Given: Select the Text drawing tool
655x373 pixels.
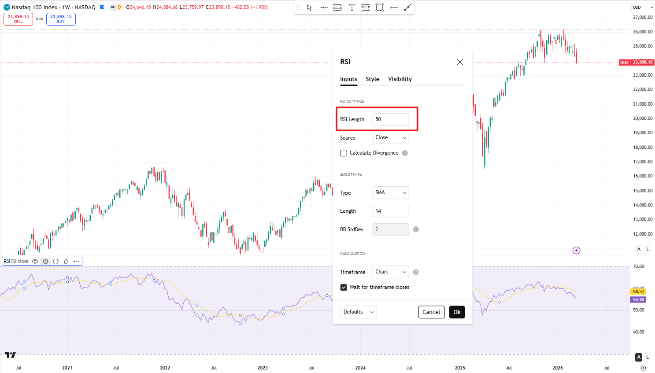Looking at the screenshot, I should pos(352,7).
